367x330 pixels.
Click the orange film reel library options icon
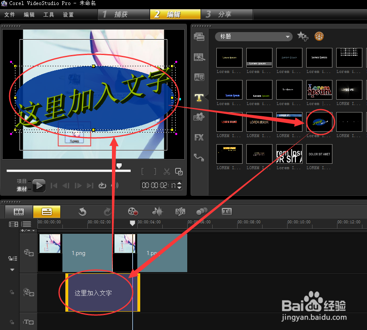pos(319,36)
